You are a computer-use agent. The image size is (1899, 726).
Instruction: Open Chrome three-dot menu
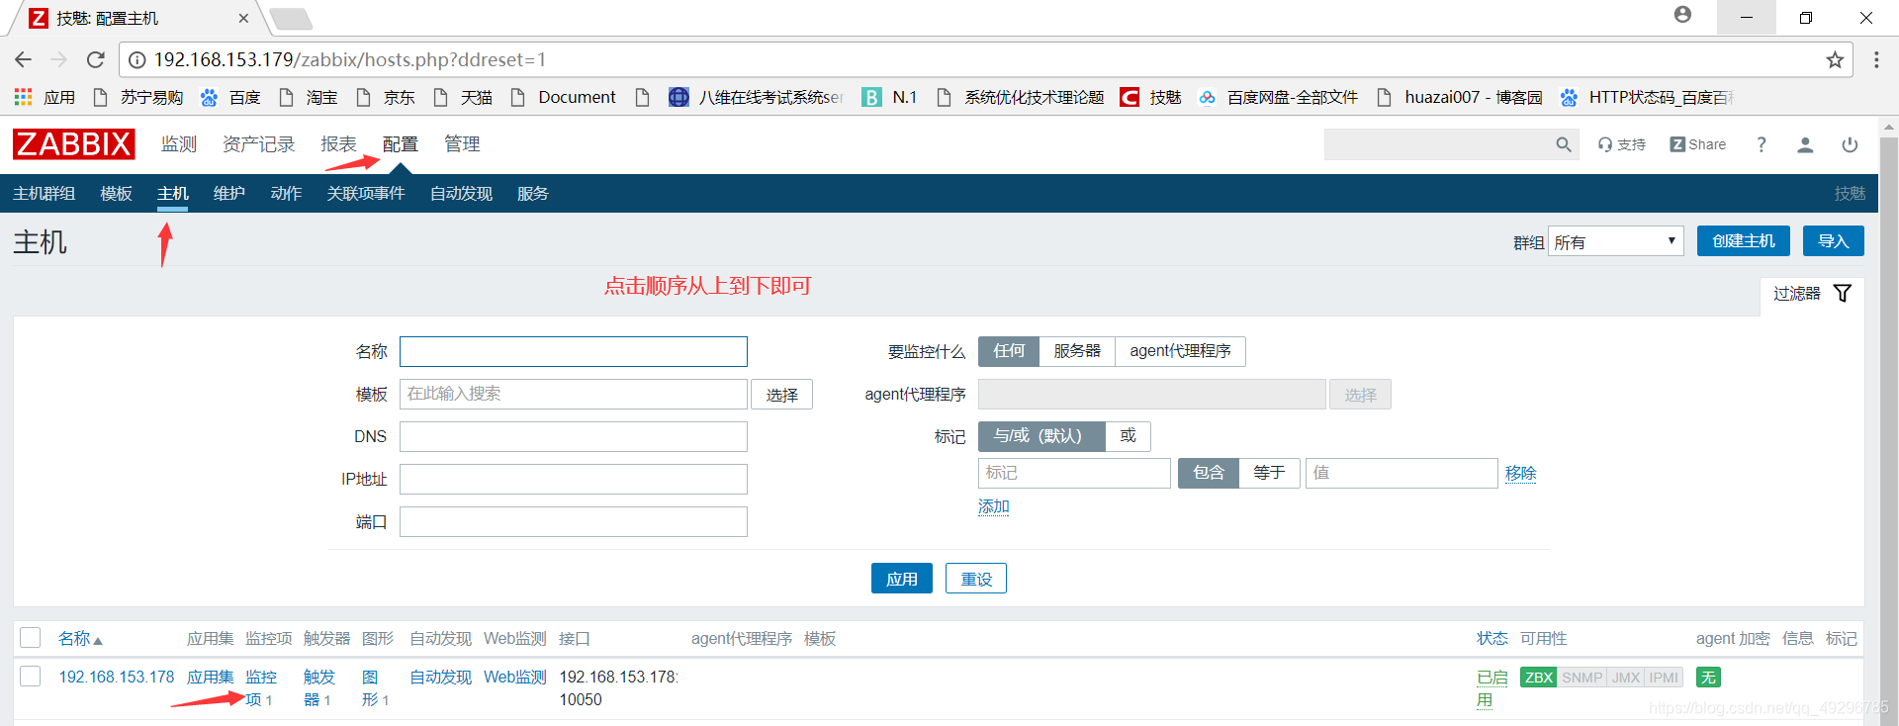click(1876, 59)
